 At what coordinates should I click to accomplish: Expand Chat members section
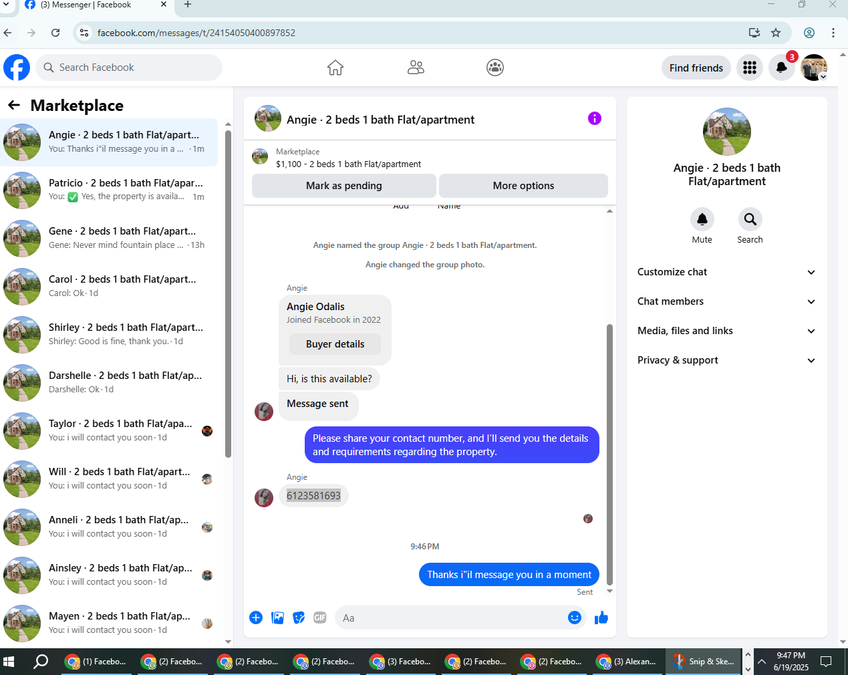[x=727, y=301]
